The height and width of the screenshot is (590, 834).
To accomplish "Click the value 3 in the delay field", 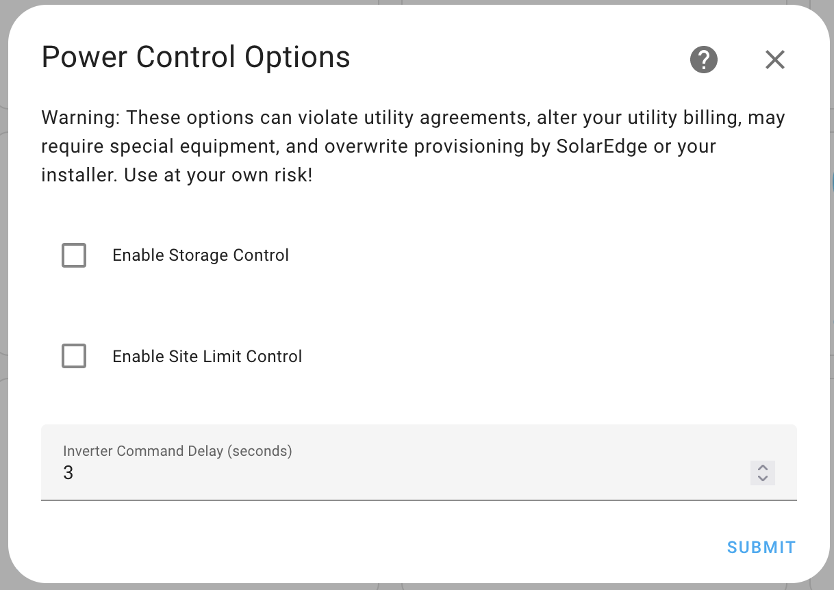I will 68,473.
